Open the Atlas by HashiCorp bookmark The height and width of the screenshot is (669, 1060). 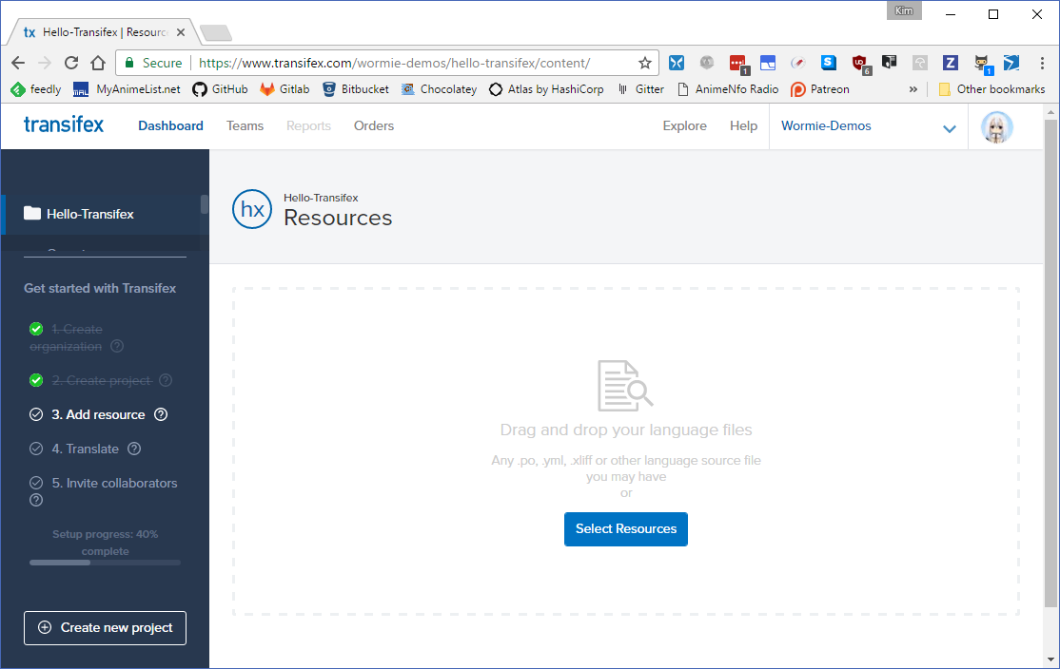click(546, 89)
